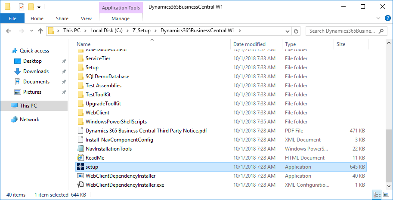Open the Customize Quick Access Toolbar dropdown
Viewport: 393px width, 200px height.
click(x=39, y=7)
